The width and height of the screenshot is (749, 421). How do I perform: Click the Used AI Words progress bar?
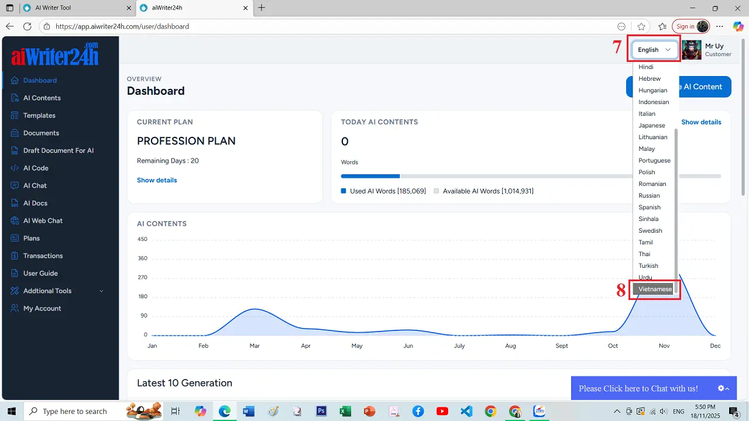pos(370,176)
